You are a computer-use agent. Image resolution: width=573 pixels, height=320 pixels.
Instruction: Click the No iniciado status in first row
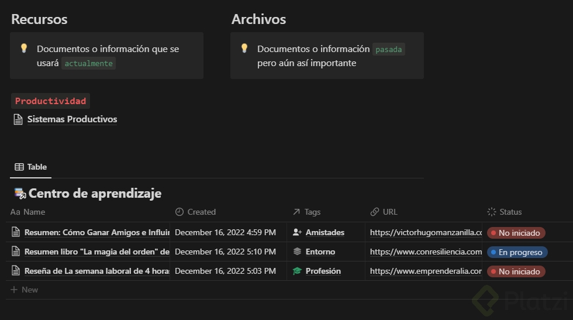point(516,233)
